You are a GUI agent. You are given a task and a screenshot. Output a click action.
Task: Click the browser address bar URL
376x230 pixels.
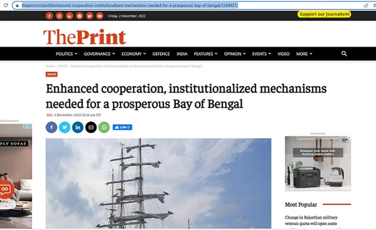point(130,5)
